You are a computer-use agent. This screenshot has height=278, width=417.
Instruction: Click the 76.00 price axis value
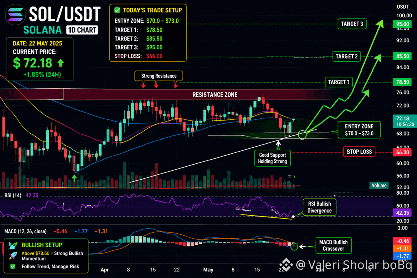(403, 92)
